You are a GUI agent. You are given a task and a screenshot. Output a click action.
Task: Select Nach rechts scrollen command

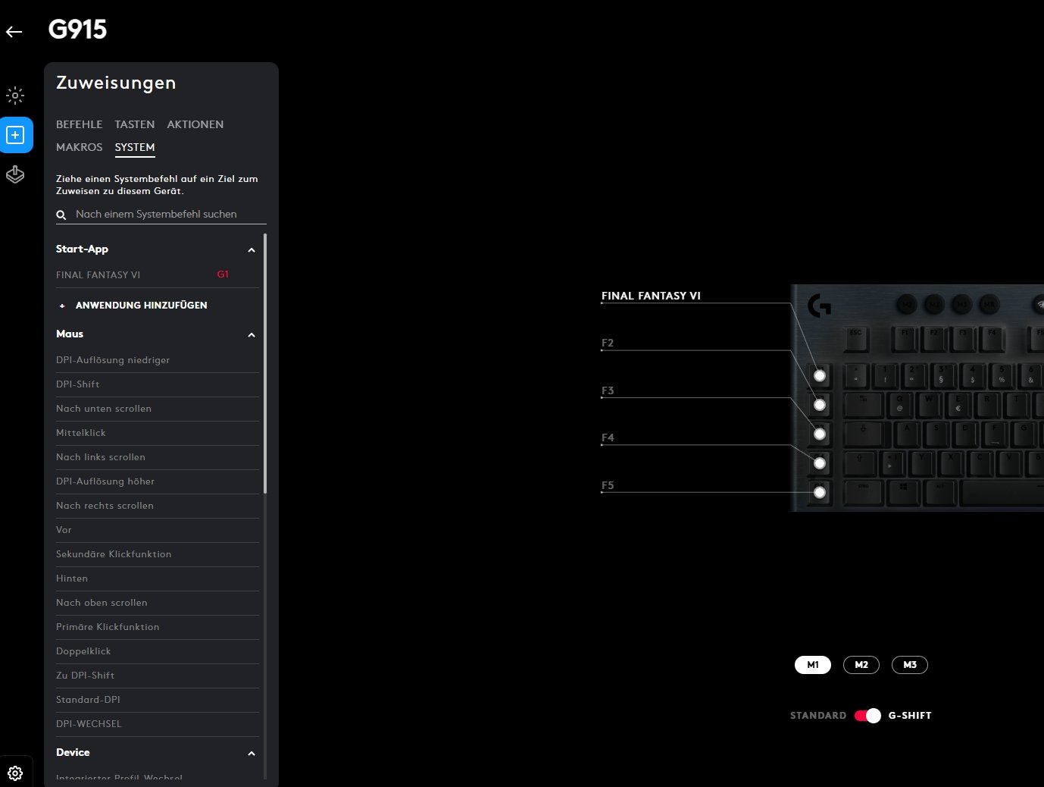158,506
